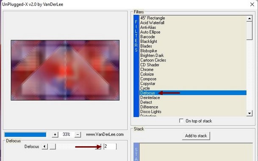Select the Blacklight filter
The width and height of the screenshot is (258, 161).
[x=149, y=42]
